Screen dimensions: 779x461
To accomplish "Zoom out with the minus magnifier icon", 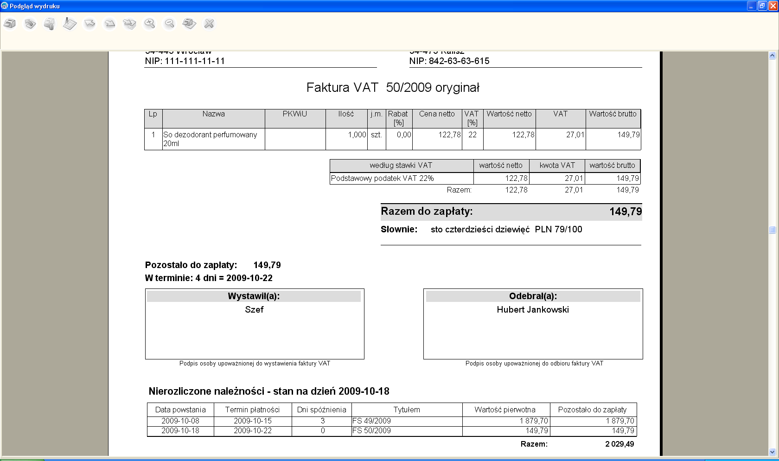I will coord(169,24).
